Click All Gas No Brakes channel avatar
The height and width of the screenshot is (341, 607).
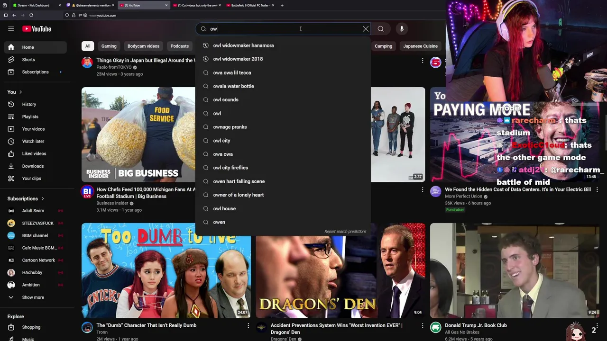coord(436,327)
